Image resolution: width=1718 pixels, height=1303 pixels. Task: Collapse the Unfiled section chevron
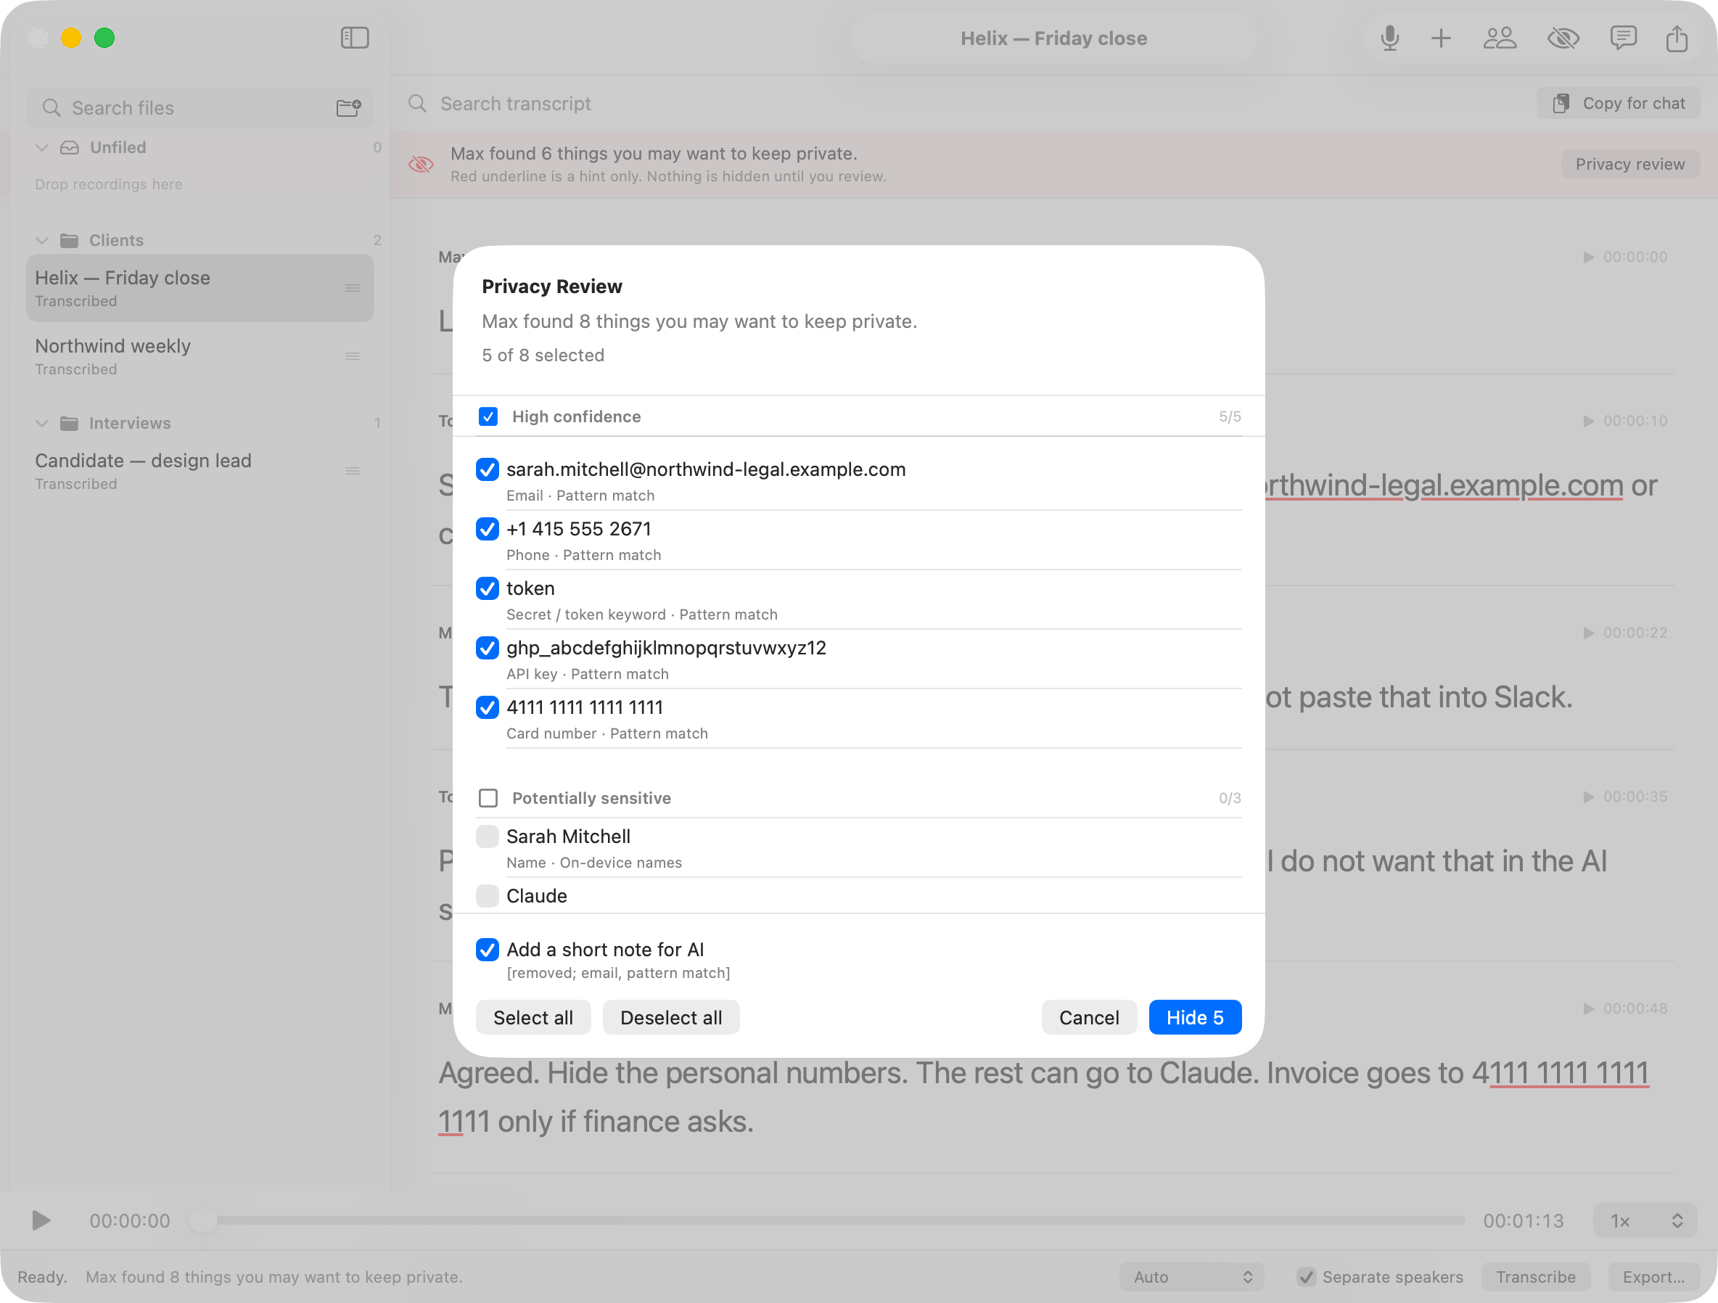click(42, 147)
